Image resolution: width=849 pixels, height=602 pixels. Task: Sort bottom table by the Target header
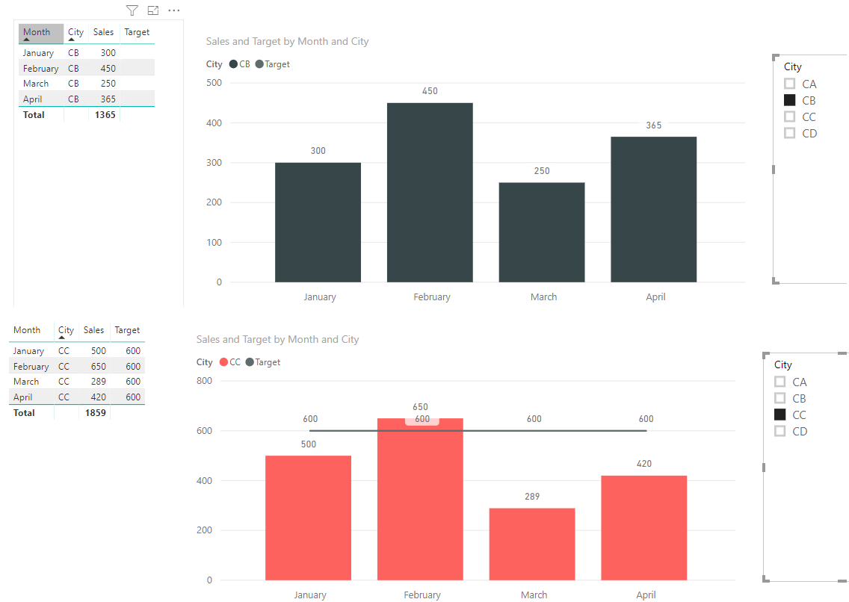click(x=127, y=330)
